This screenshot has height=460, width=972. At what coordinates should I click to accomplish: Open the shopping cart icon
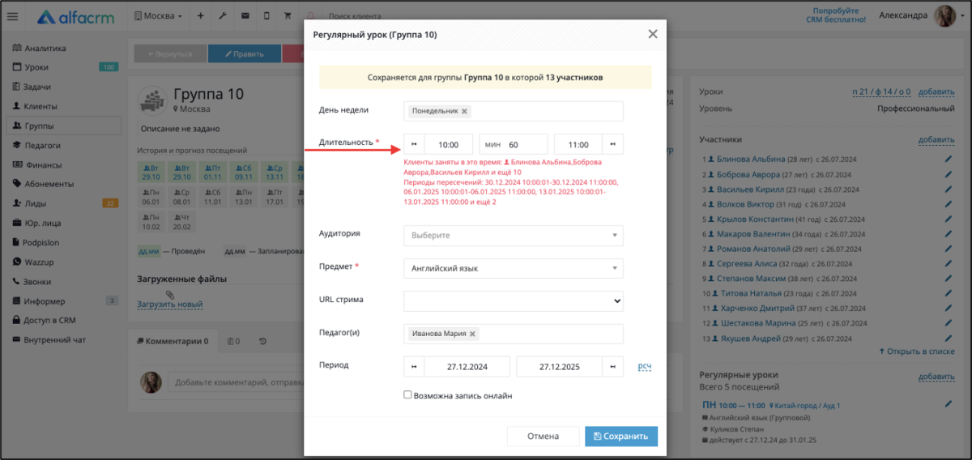(288, 16)
